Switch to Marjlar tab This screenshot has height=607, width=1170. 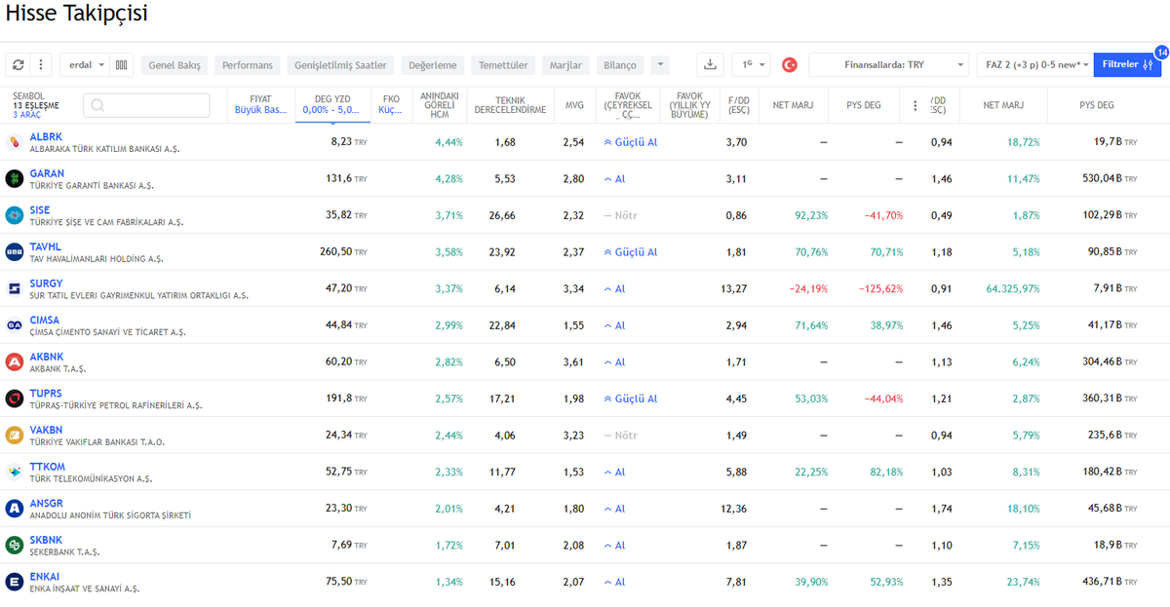tap(565, 65)
